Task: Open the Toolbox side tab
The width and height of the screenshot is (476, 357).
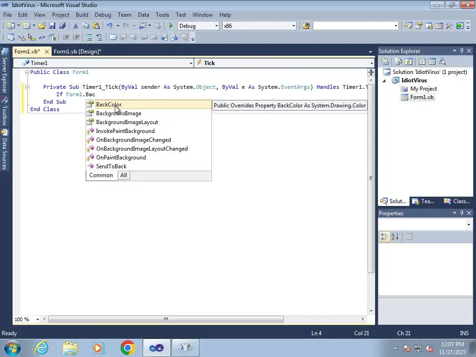Action: click(x=5, y=112)
